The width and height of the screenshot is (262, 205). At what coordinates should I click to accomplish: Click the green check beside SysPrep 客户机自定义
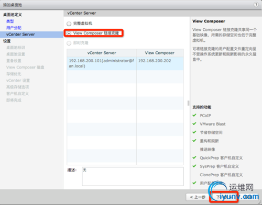click(x=194, y=166)
